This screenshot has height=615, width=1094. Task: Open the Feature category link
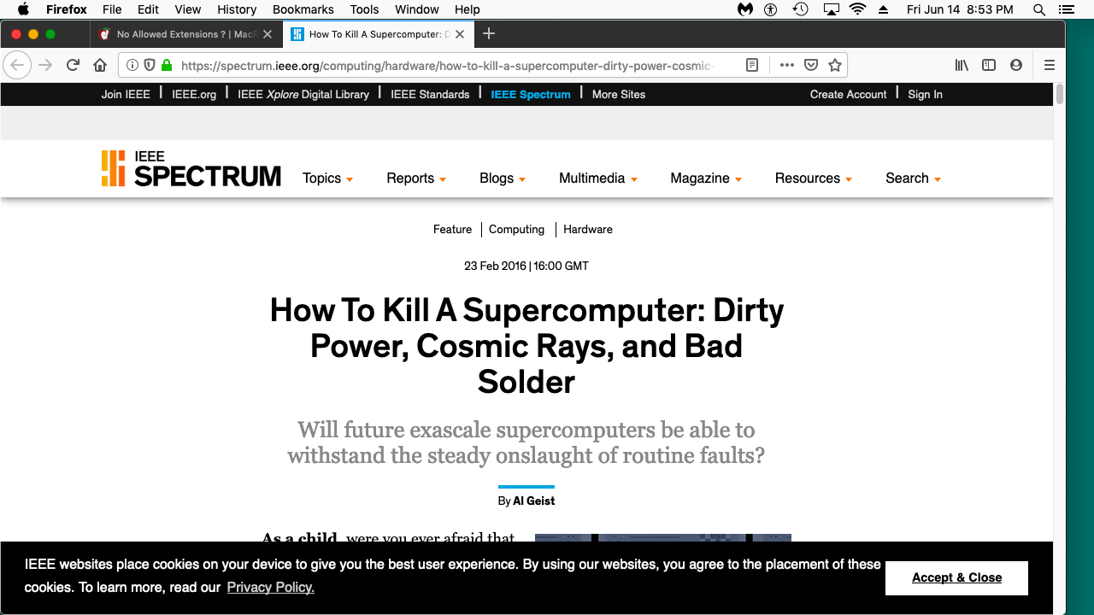pos(452,229)
